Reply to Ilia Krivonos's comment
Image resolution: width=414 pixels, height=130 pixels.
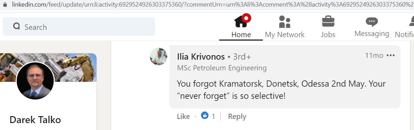click(x=237, y=116)
